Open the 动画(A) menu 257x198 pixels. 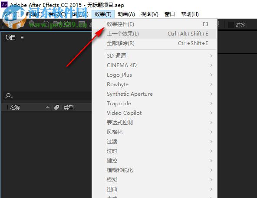point(126,14)
